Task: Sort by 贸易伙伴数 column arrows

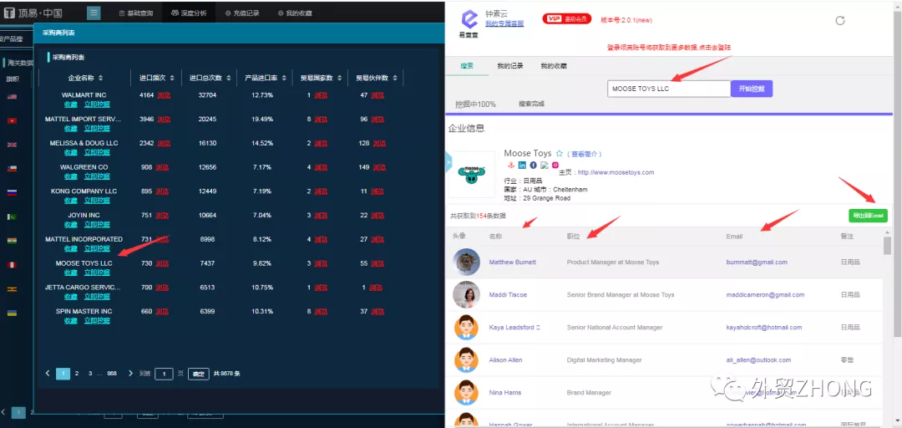Action: click(x=394, y=78)
